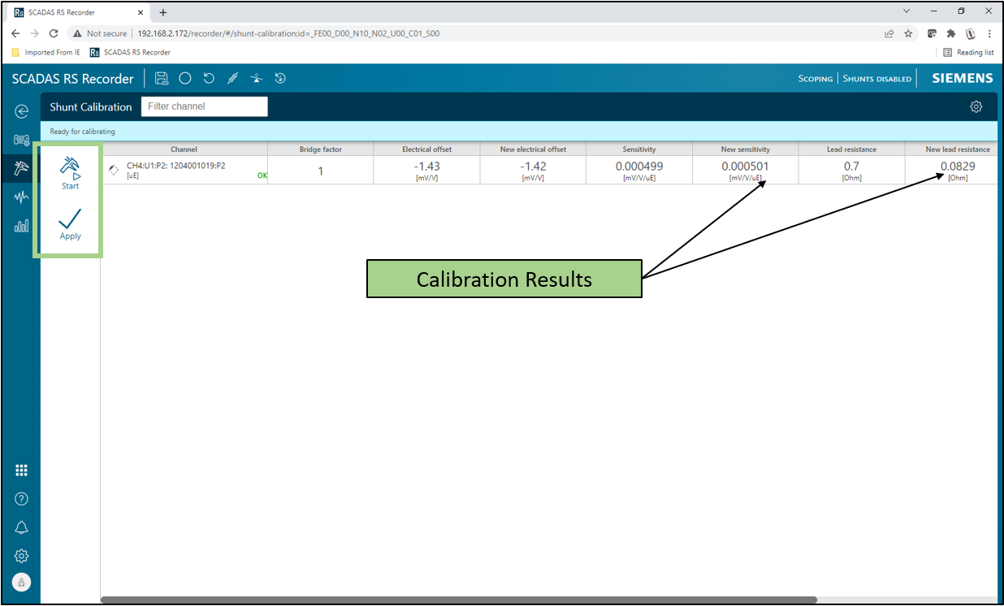Click the save icon in top toolbar

pos(162,78)
